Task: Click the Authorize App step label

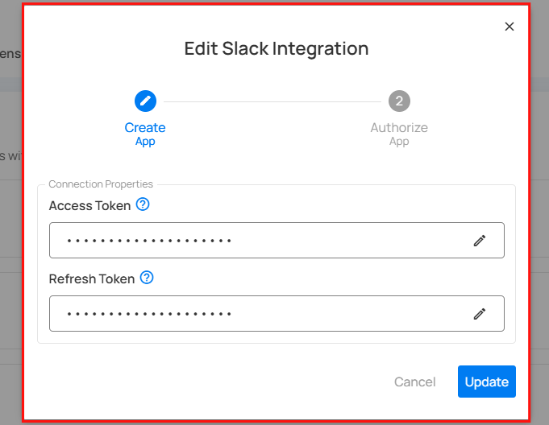Action: click(399, 134)
